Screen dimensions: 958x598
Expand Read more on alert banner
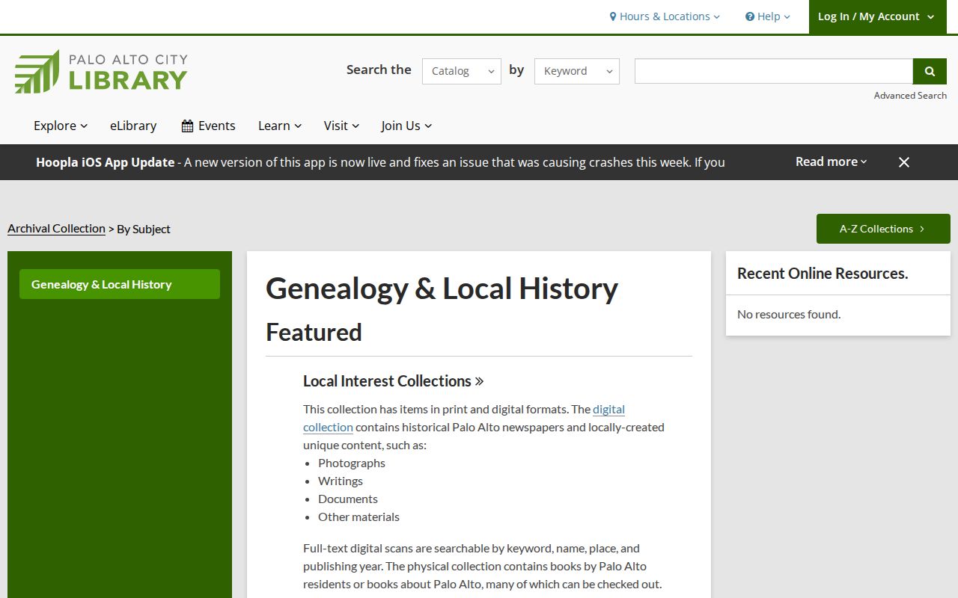[x=831, y=161]
